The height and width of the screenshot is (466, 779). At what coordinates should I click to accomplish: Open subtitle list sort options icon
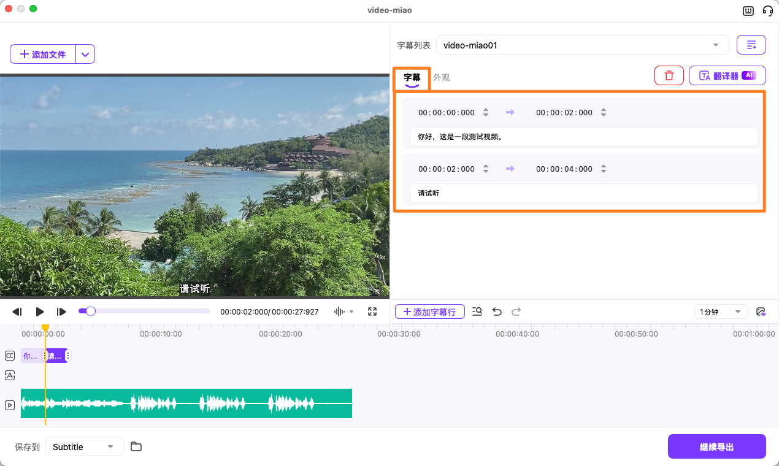click(751, 44)
